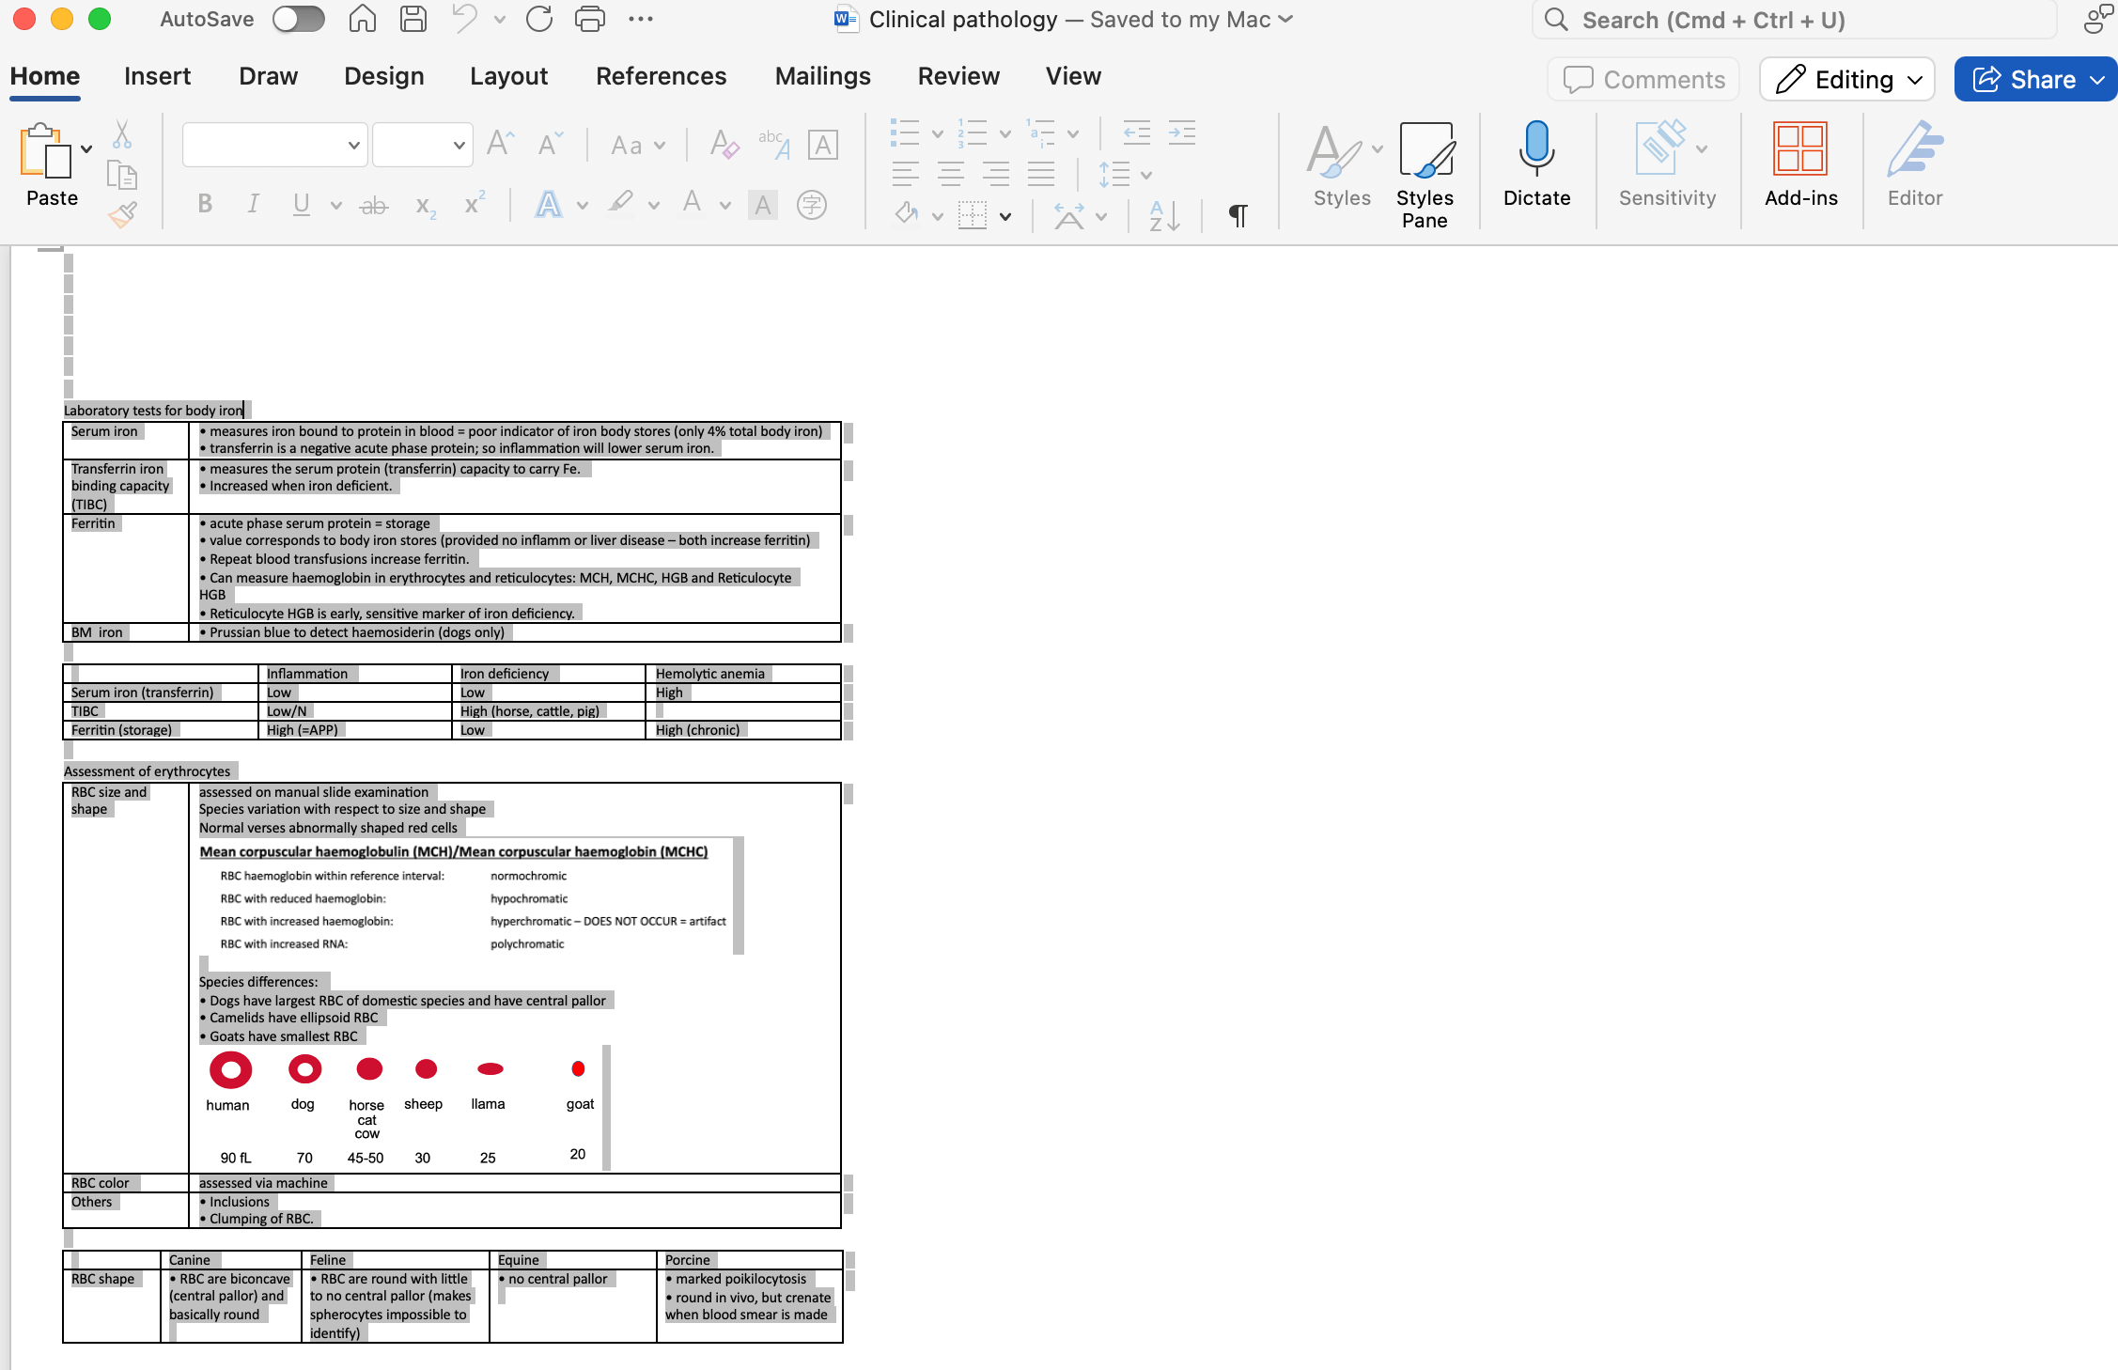Screen dimensions: 2118x1370
Task: Open the Comments button
Action: (1644, 80)
